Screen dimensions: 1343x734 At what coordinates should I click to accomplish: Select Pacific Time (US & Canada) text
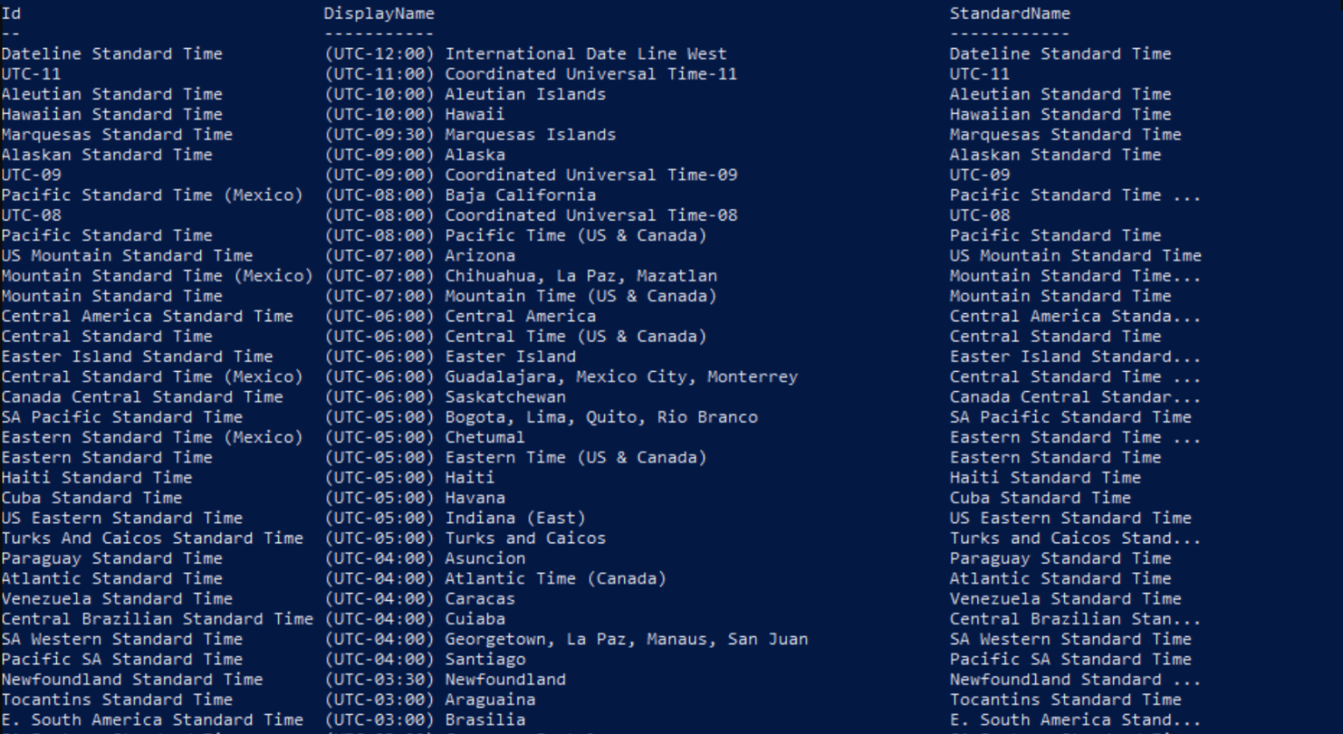[x=575, y=234]
